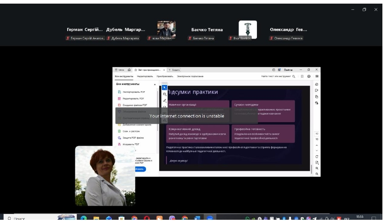The width and height of the screenshot is (384, 221).
Task: Close the PDF document tab
Action: click(164, 70)
